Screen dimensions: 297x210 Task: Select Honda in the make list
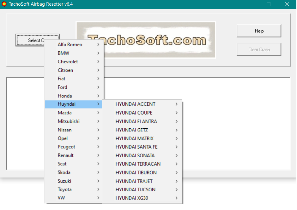[74, 96]
